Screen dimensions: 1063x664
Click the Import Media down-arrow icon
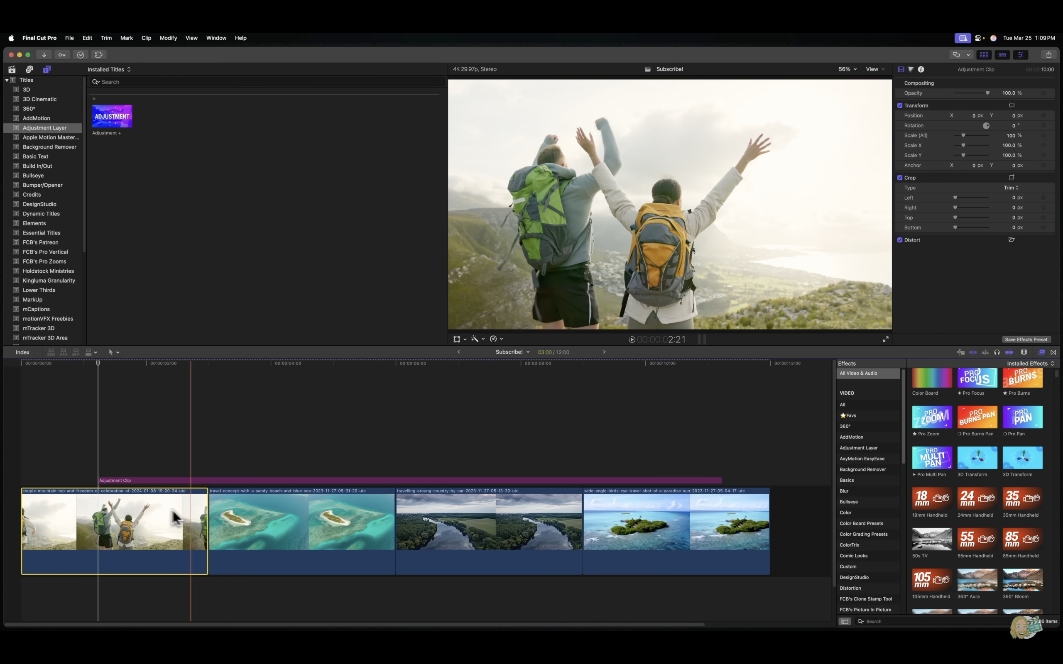click(x=44, y=55)
